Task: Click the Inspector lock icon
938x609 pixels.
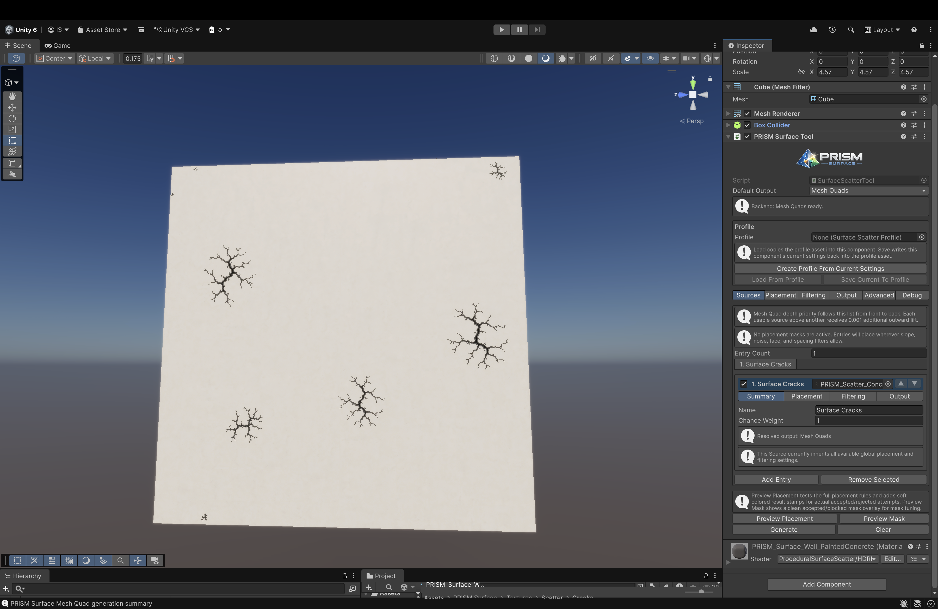Action: [921, 45]
